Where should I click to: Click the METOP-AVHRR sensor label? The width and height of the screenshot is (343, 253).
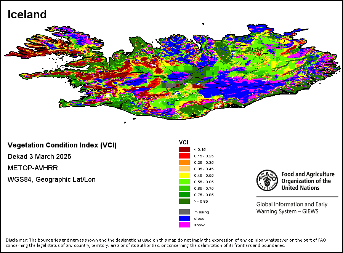coord(33,168)
